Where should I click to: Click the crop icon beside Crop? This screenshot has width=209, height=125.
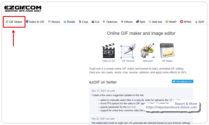[x=80, y=21]
